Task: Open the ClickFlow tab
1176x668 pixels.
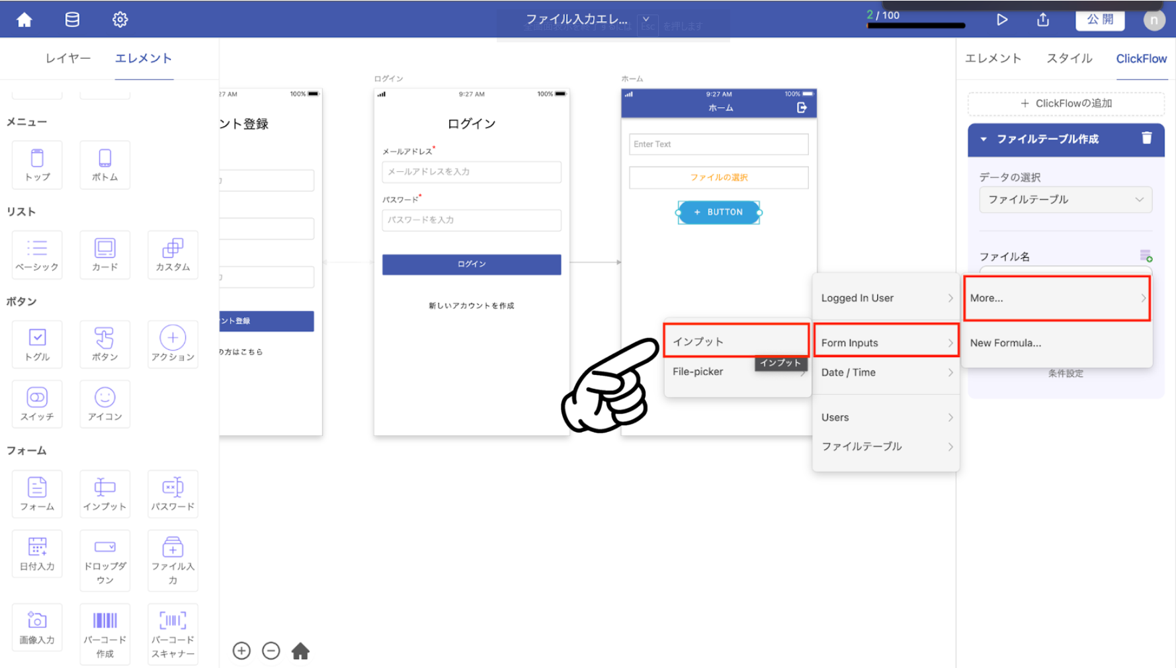Action: pos(1141,58)
